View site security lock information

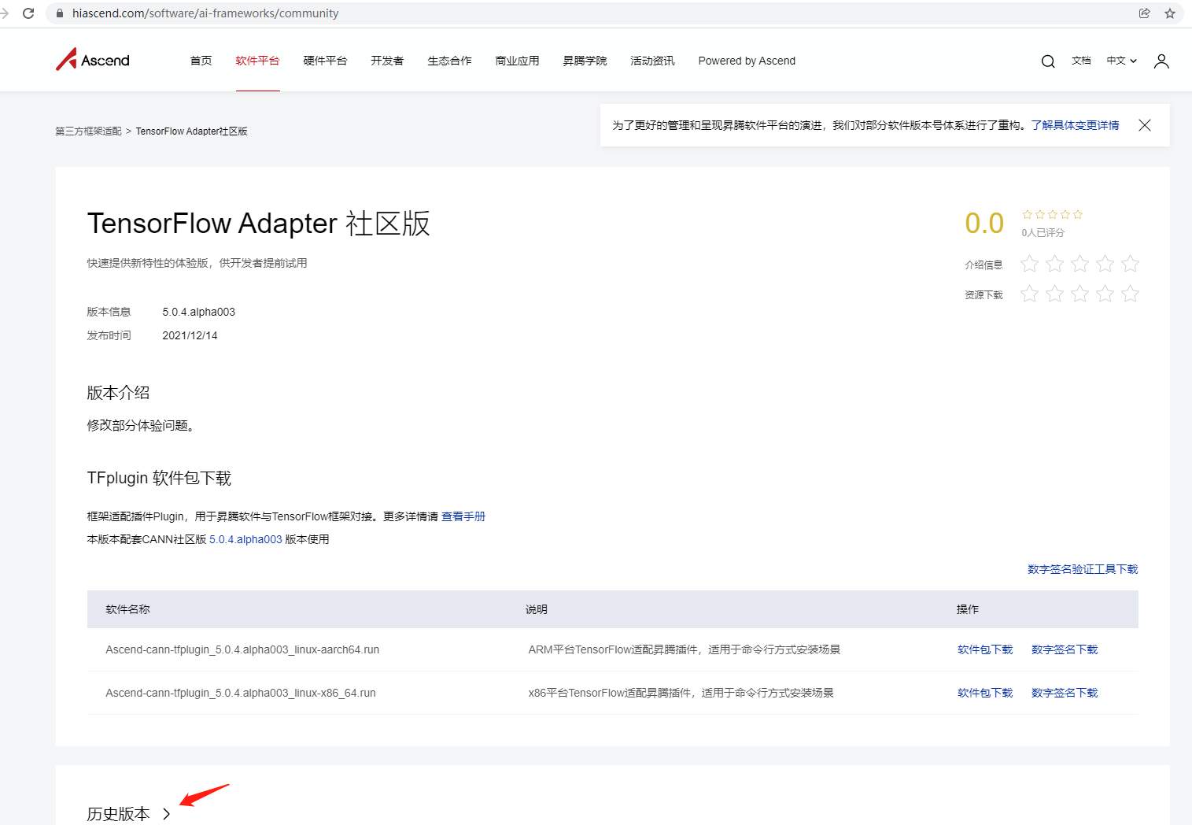pos(60,13)
